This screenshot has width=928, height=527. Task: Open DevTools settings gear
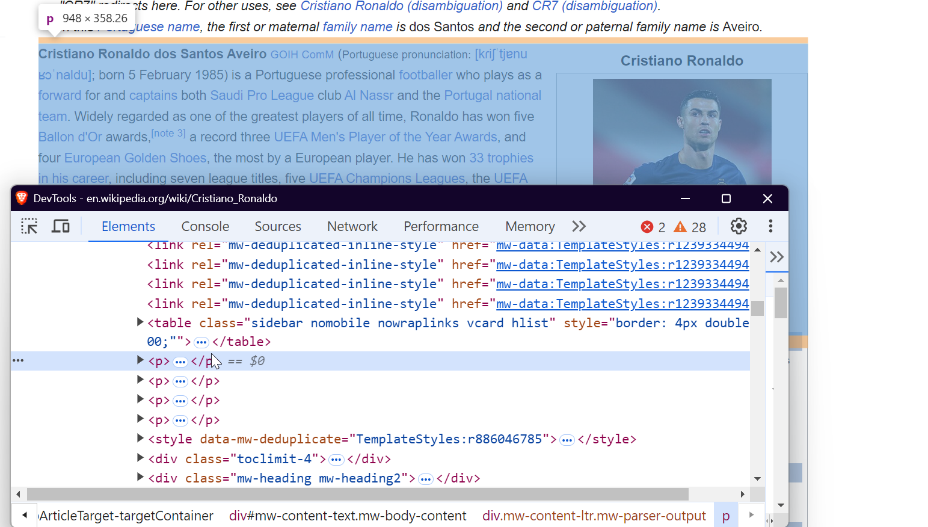[x=739, y=226]
